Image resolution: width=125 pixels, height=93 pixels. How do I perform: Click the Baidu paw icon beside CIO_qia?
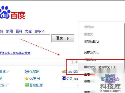pos(64,78)
